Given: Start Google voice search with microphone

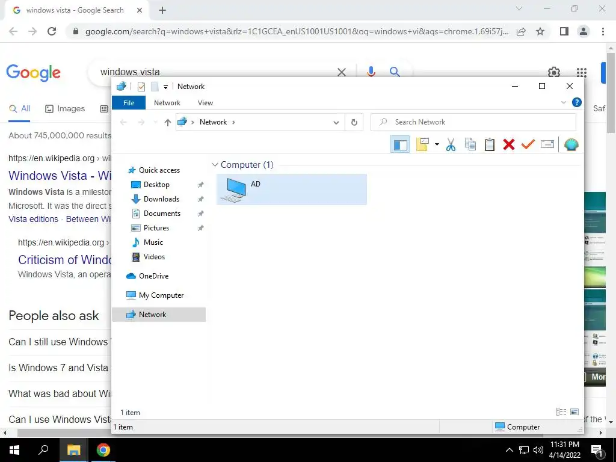Looking at the screenshot, I should click(371, 72).
